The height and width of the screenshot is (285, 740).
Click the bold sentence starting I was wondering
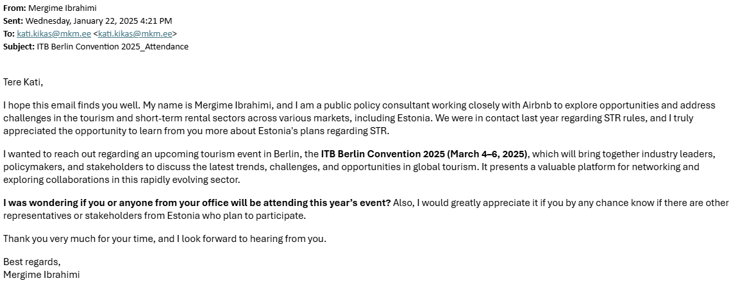pos(197,203)
